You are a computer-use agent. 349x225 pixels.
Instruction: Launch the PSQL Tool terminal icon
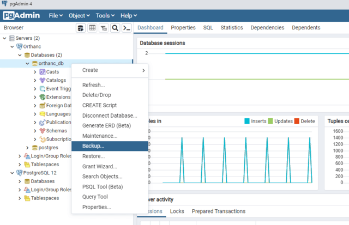click(127, 28)
